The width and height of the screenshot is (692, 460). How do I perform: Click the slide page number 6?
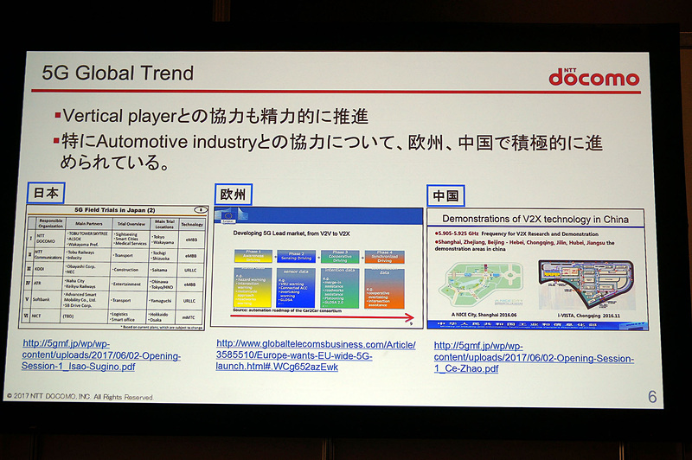pos(652,397)
